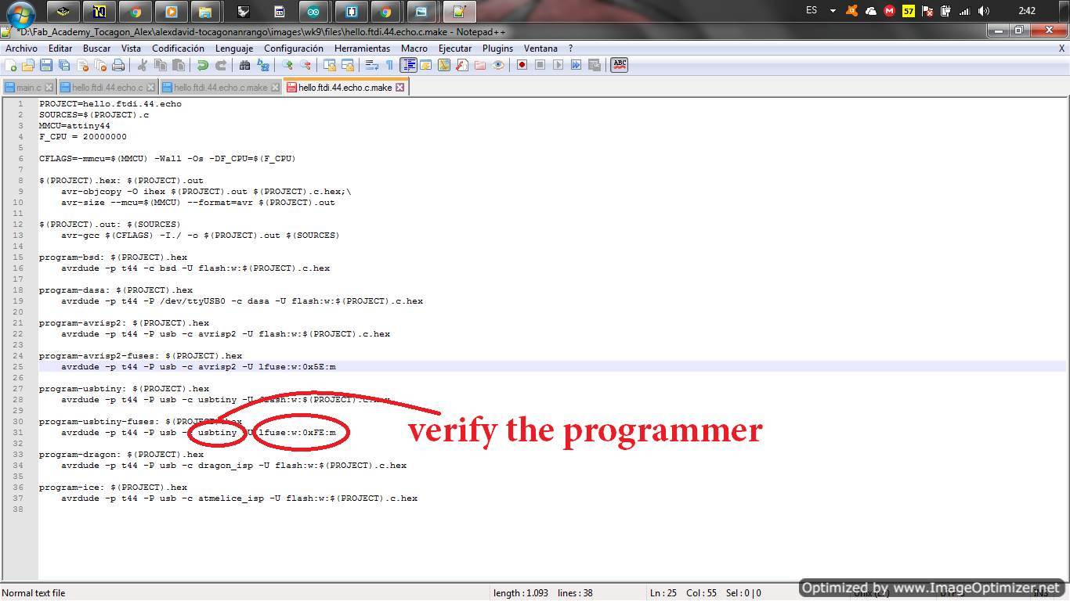The width and height of the screenshot is (1070, 601).
Task: Open the ? help menu
Action: click(x=570, y=49)
